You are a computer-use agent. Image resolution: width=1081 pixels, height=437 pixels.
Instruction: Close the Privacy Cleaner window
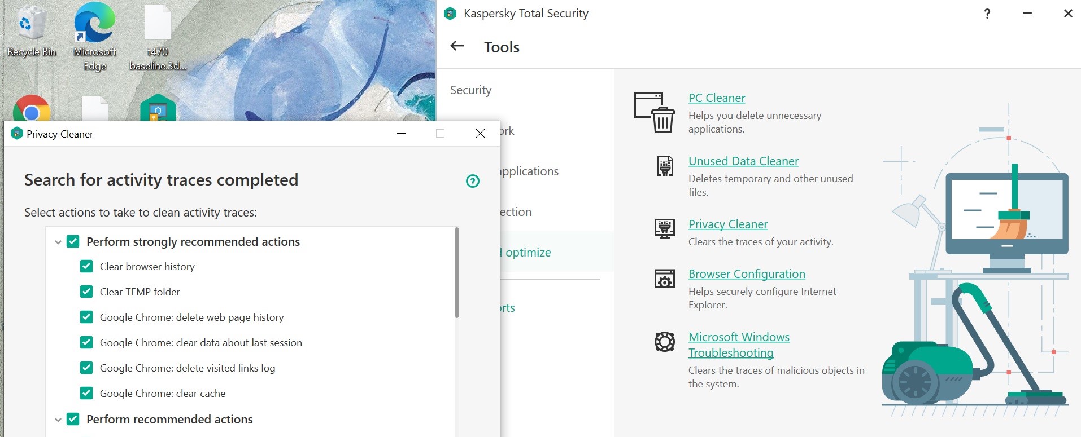pyautogui.click(x=480, y=134)
